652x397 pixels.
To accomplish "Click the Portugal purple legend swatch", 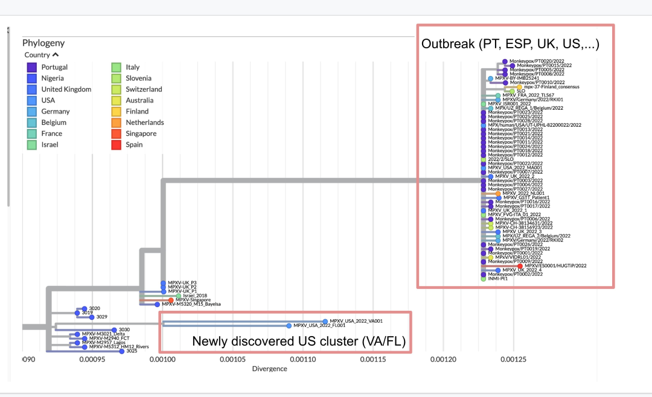I will [31, 67].
